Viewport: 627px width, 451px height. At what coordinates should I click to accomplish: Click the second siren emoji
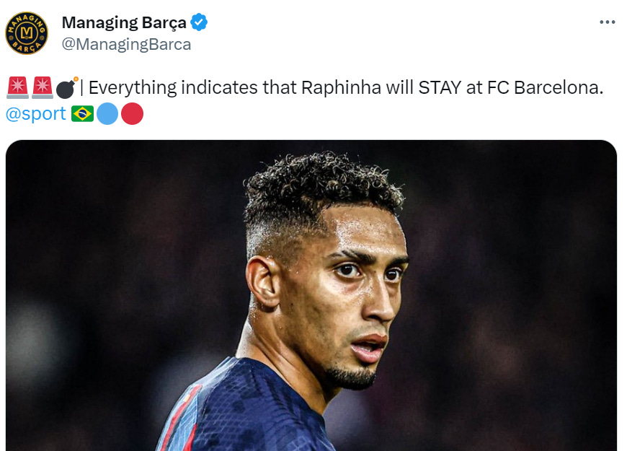pyautogui.click(x=43, y=87)
